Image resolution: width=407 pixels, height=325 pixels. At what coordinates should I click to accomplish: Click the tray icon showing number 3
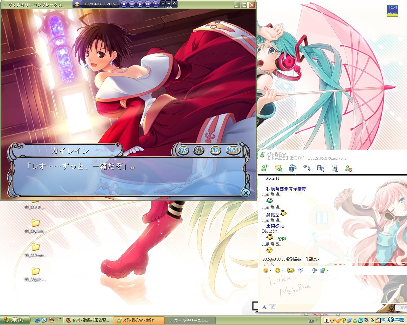click(326, 320)
